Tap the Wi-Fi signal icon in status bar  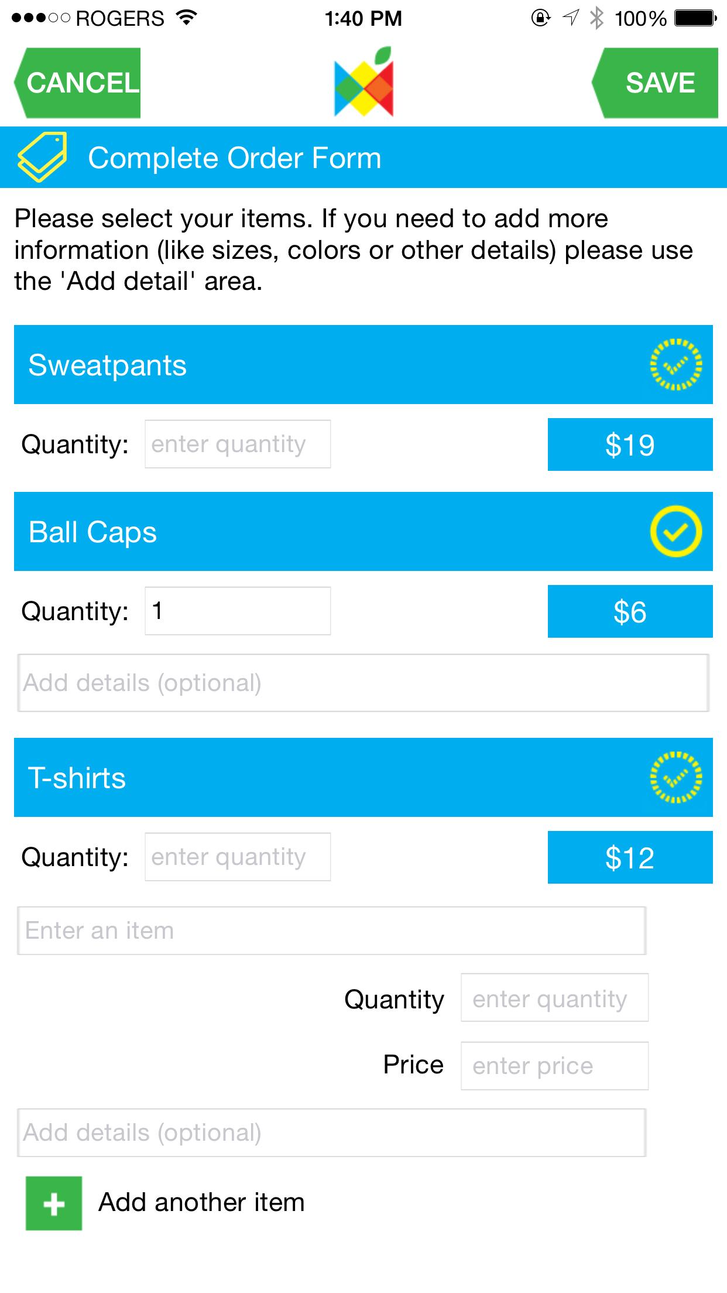(x=187, y=18)
